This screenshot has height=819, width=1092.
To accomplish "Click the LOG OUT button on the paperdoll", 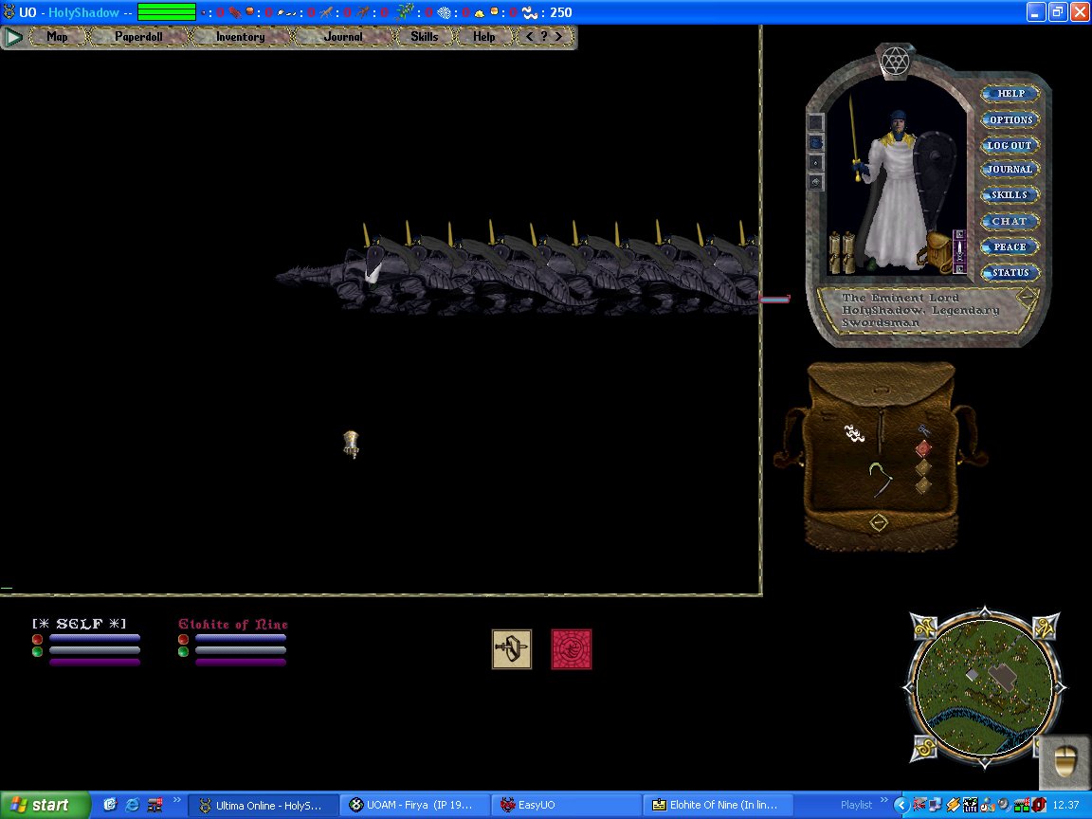I will (x=1010, y=146).
